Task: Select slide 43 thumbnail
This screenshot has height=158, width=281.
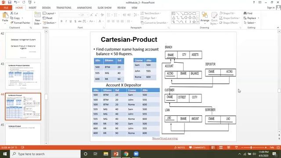Action: click(x=23, y=76)
